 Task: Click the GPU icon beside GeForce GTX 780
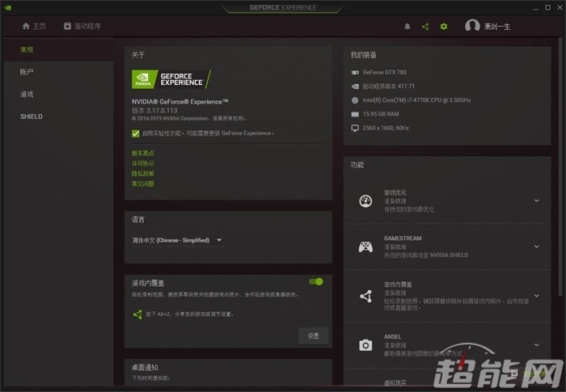(355, 73)
